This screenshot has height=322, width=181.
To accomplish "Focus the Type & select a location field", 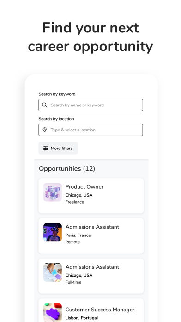I will (90, 130).
